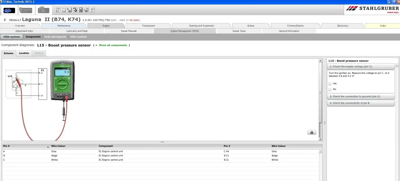Screen dimensions: 400x181
Task: Click the copy documents toolbar icon
Action: point(63,10)
